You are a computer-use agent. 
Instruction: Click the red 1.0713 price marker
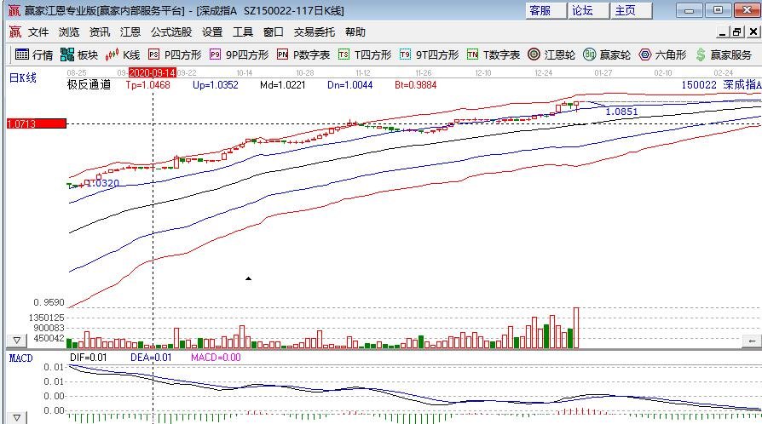tap(37, 123)
